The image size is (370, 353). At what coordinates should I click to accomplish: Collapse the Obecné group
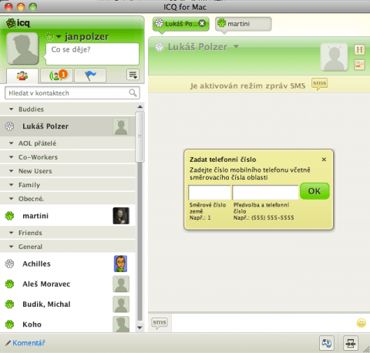click(x=11, y=199)
